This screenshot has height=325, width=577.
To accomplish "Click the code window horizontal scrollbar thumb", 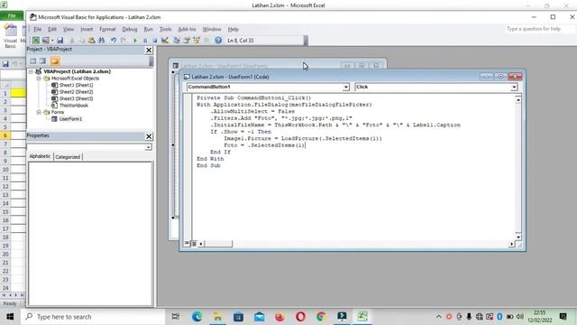I will (x=218, y=244).
